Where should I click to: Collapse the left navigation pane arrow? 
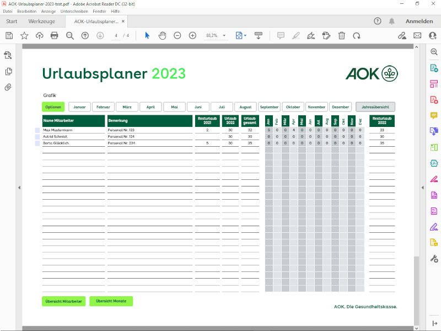pyautogui.click(x=19, y=188)
